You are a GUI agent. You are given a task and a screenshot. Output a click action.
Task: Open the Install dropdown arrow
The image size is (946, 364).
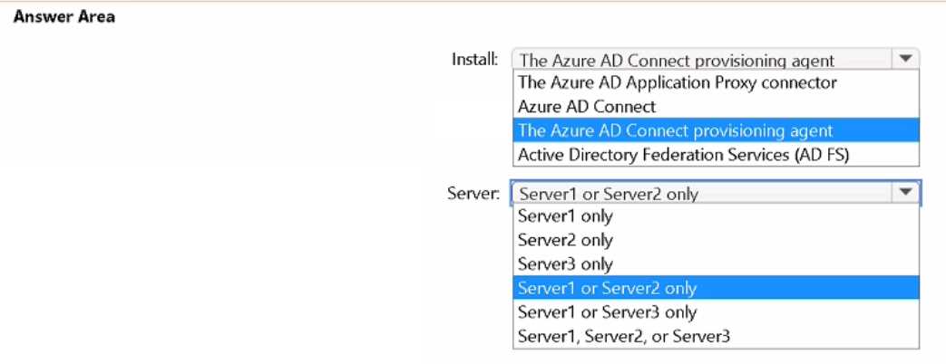[904, 59]
